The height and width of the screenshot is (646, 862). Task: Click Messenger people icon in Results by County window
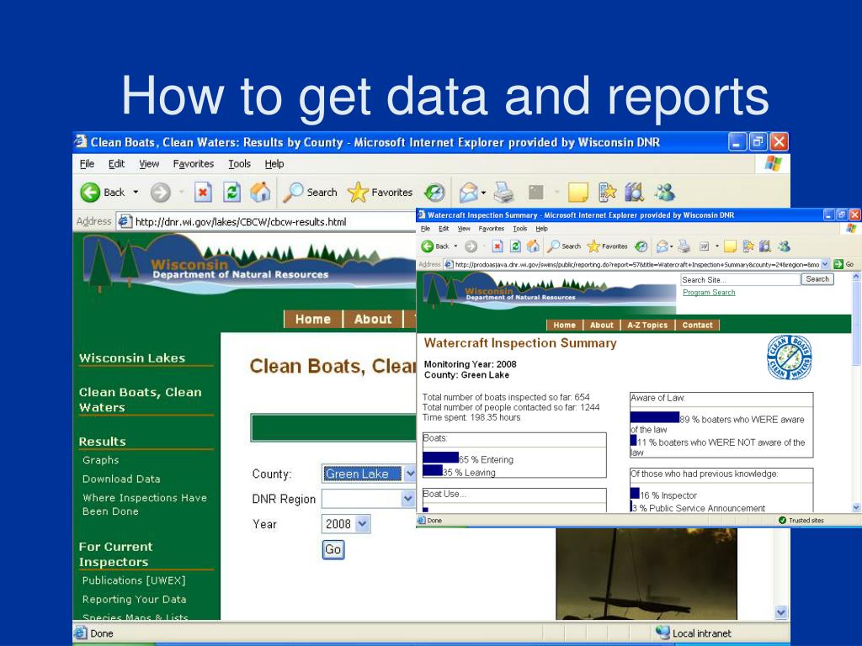(665, 193)
